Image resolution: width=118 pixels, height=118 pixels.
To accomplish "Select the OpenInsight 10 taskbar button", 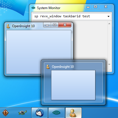I will coord(74,113).
